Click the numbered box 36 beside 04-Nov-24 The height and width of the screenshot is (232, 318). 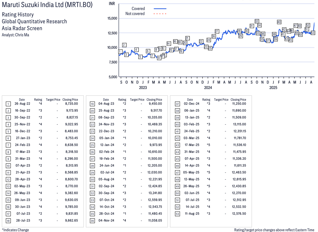[x=92, y=221]
